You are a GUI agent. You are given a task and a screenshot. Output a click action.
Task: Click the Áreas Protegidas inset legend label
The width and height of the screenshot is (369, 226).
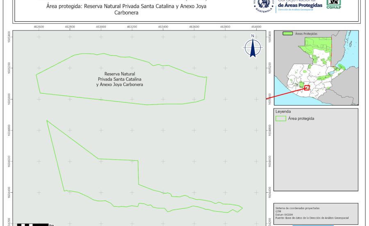(306, 34)
